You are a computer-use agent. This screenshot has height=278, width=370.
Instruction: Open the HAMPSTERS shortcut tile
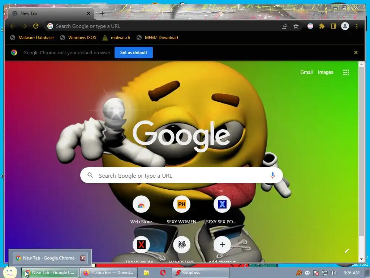[x=181, y=245]
